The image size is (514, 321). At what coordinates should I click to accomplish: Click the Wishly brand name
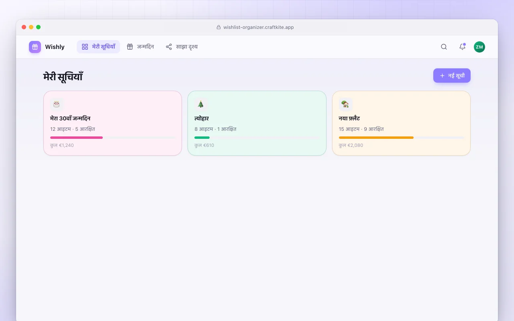pos(55,47)
